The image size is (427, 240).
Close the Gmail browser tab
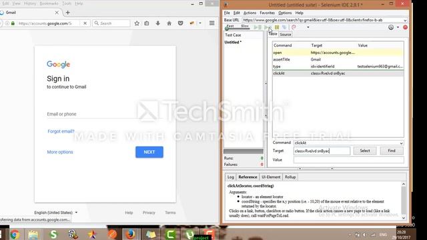point(57,13)
